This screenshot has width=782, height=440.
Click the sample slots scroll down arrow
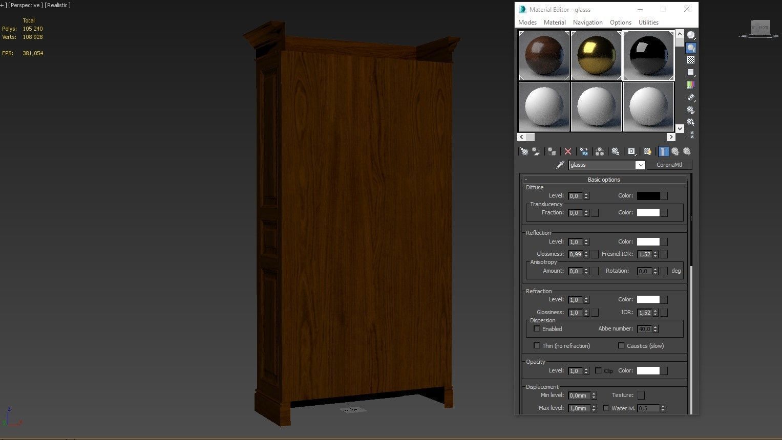(680, 128)
